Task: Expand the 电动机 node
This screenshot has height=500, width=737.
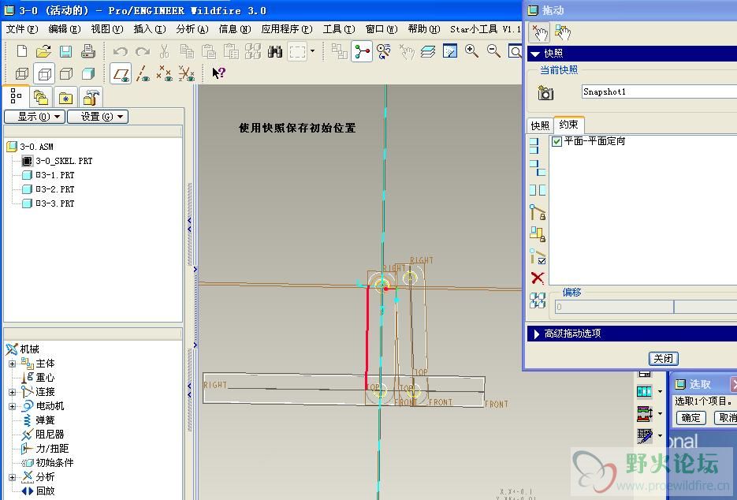Action: [x=13, y=406]
